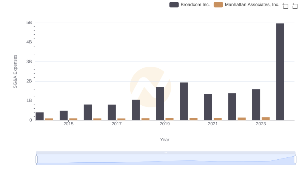302x174 pixels.
Task: Click the reset zoom icon at top right
Action: coord(295,5)
